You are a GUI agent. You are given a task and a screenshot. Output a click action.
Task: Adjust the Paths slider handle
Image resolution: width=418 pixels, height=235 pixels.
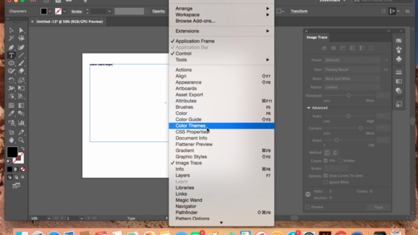coord(348,116)
